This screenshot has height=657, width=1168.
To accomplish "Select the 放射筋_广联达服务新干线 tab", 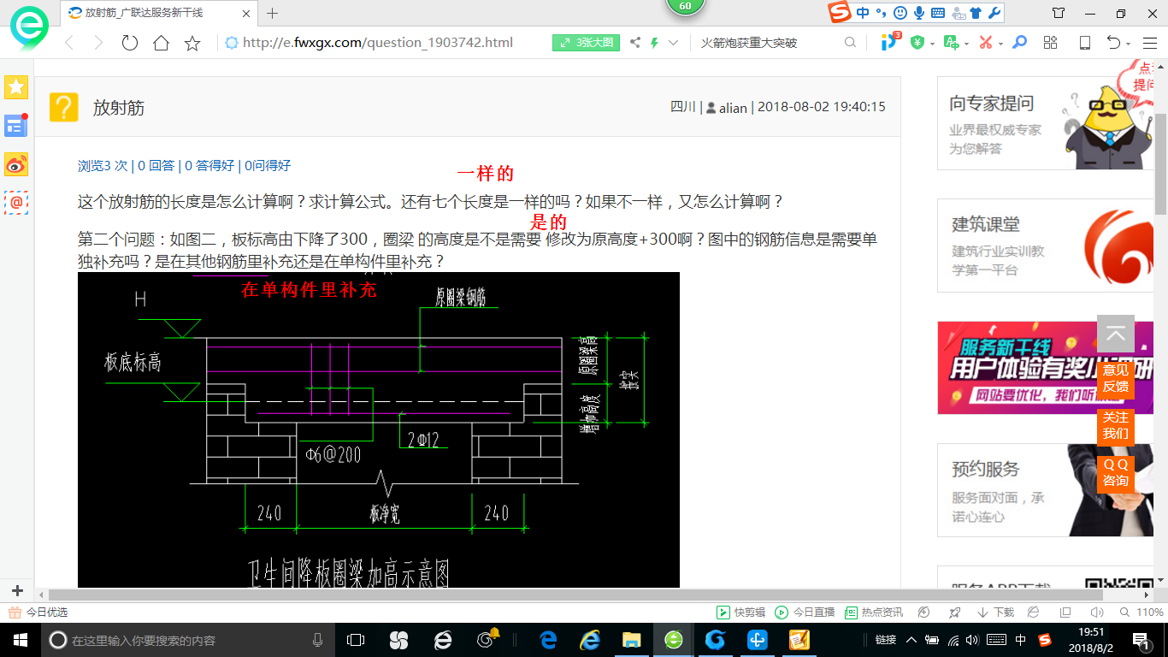I will [159, 13].
